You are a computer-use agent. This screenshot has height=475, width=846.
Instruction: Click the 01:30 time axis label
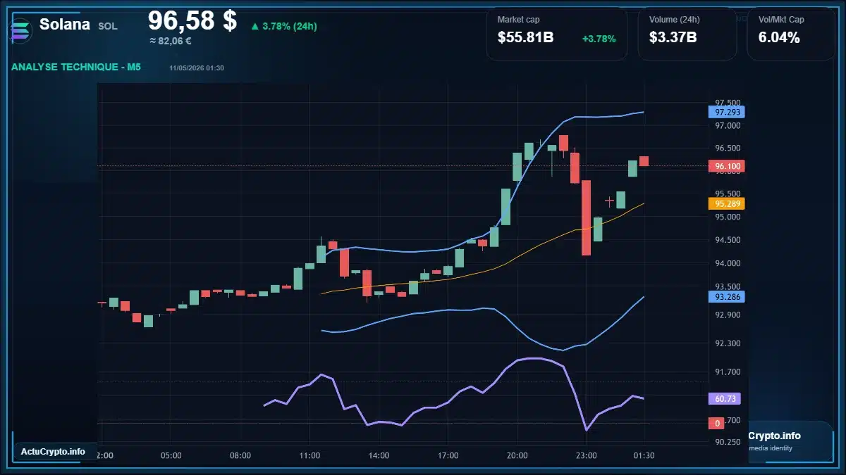point(644,455)
